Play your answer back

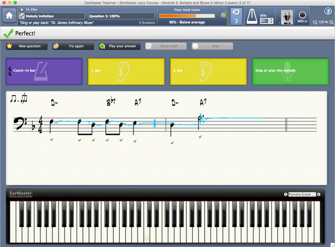click(x=119, y=46)
